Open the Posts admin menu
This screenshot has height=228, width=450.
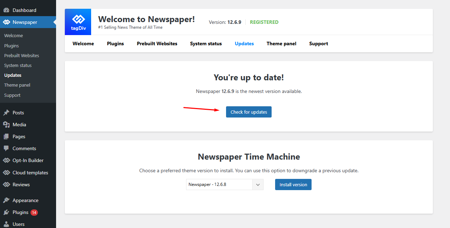tap(28, 113)
